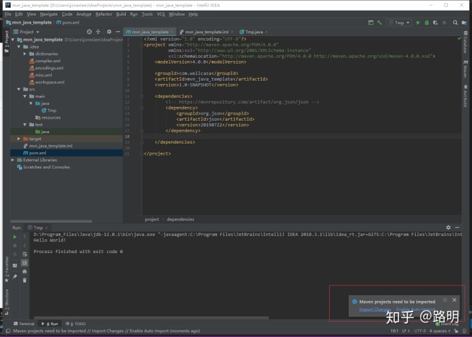Open Run tool window settings gear
472x337 pixels.
tap(448, 228)
